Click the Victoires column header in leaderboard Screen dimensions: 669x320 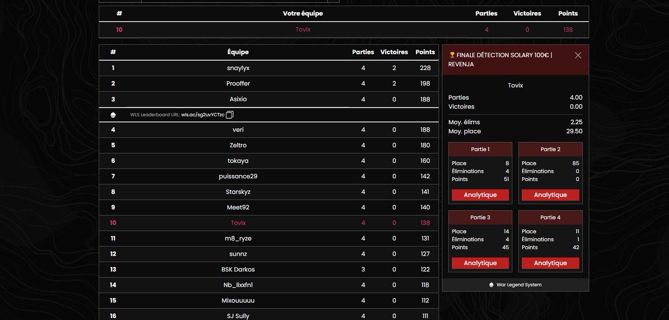(394, 52)
